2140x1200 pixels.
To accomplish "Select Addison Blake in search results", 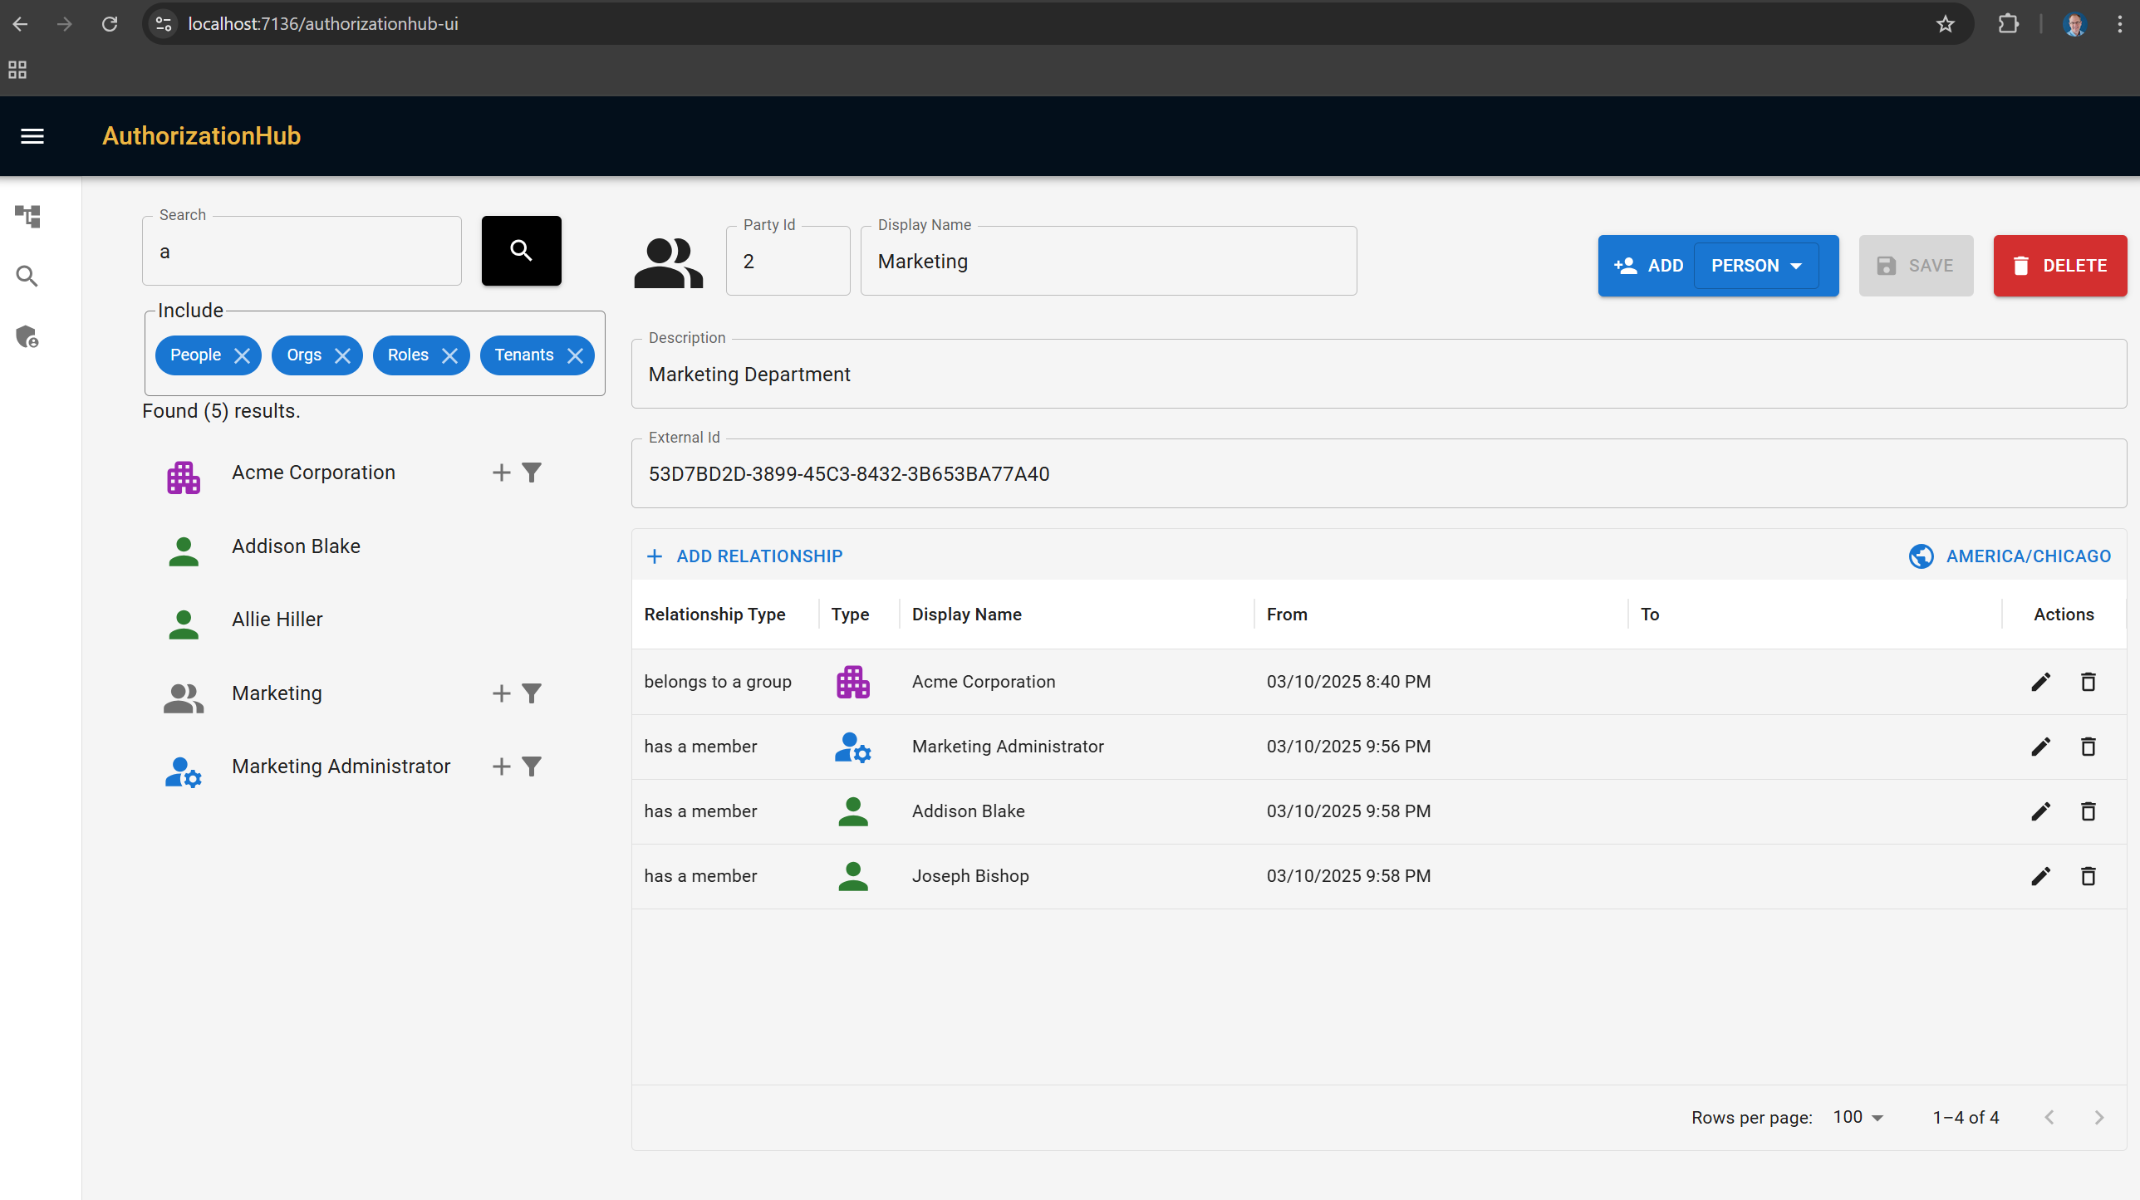I will pos(296,546).
